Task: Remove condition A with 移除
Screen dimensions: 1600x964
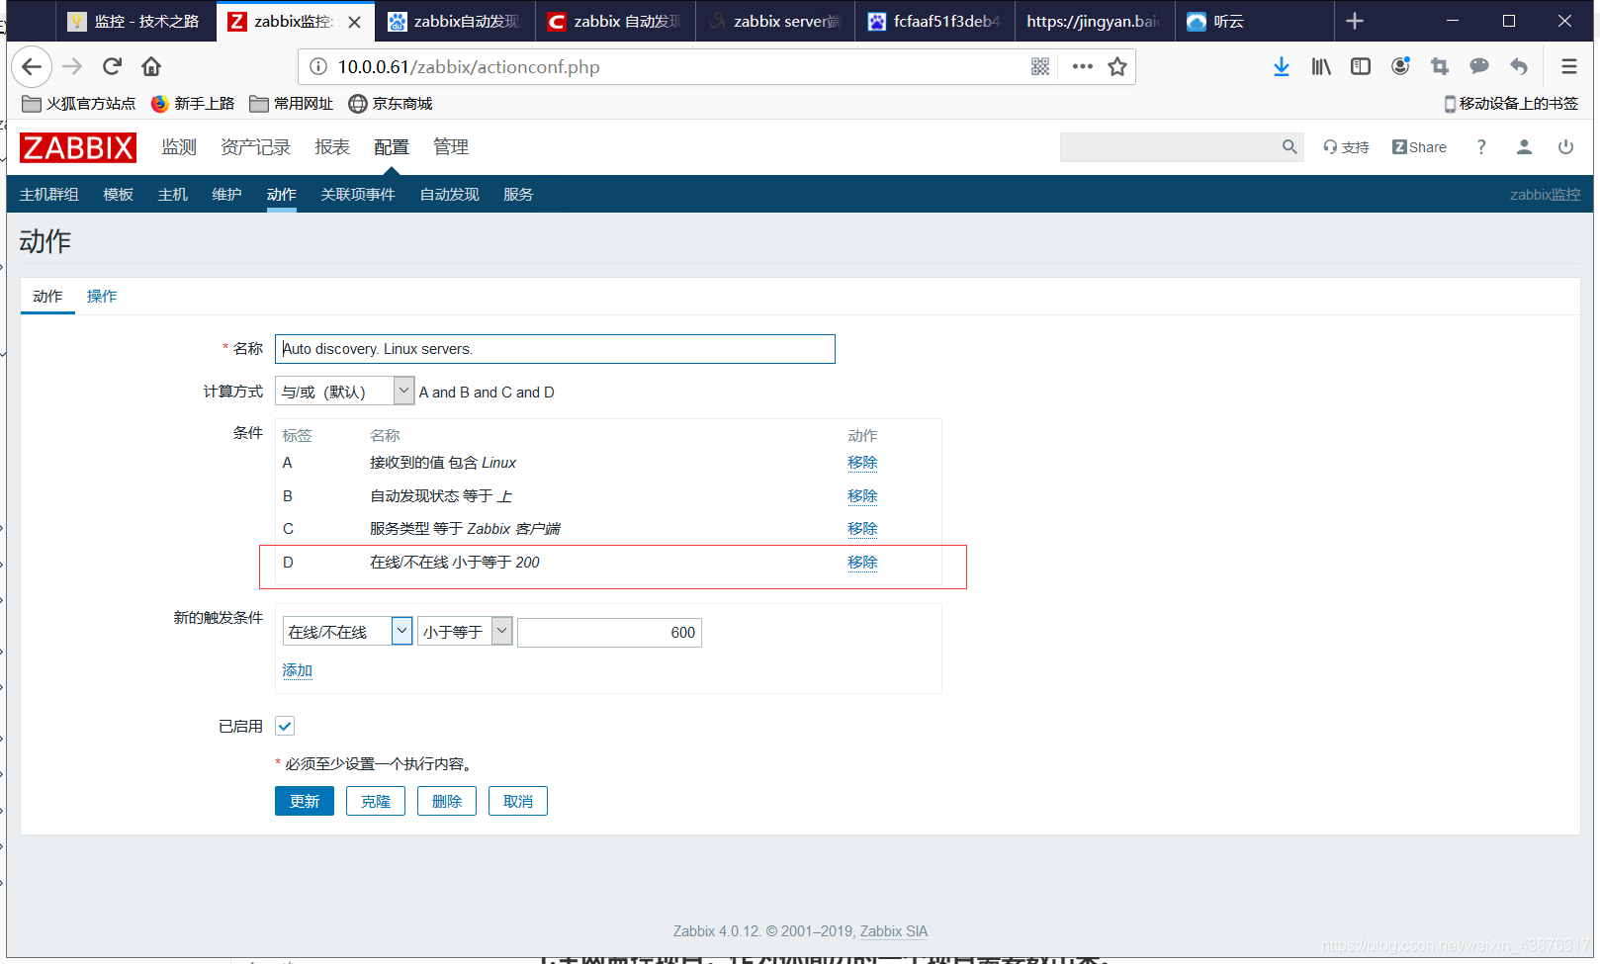Action: [862, 462]
